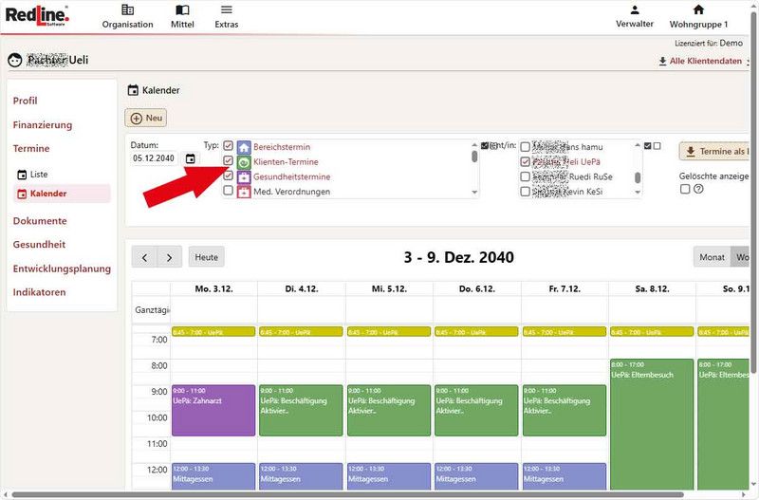The image size is (759, 500).
Task: Click the Neu button
Action: (x=146, y=118)
